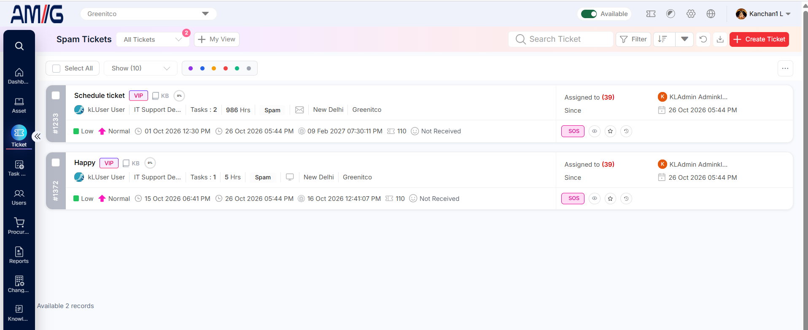Viewport: 808px width, 330px height.
Task: Go to Dashboard in sidebar
Action: pos(19,76)
